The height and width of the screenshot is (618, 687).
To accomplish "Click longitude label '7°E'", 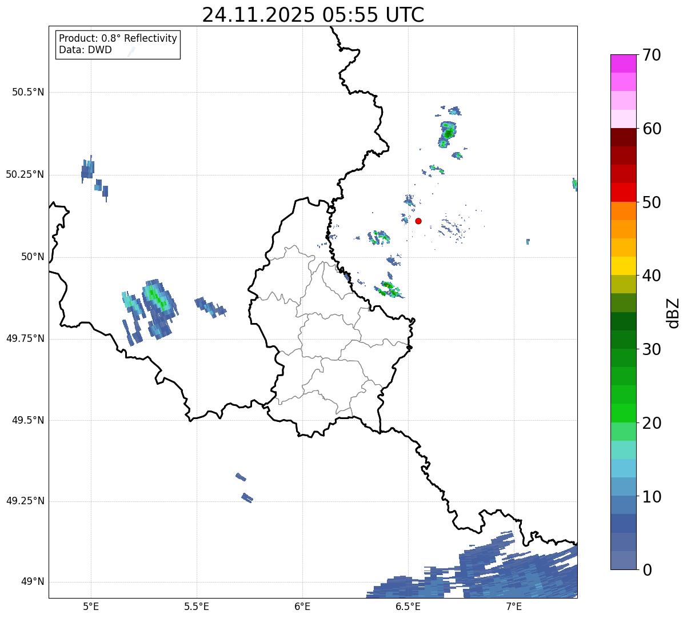I will pyautogui.click(x=514, y=606).
